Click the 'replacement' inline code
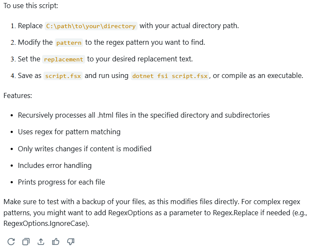 pyautogui.click(x=64, y=59)
